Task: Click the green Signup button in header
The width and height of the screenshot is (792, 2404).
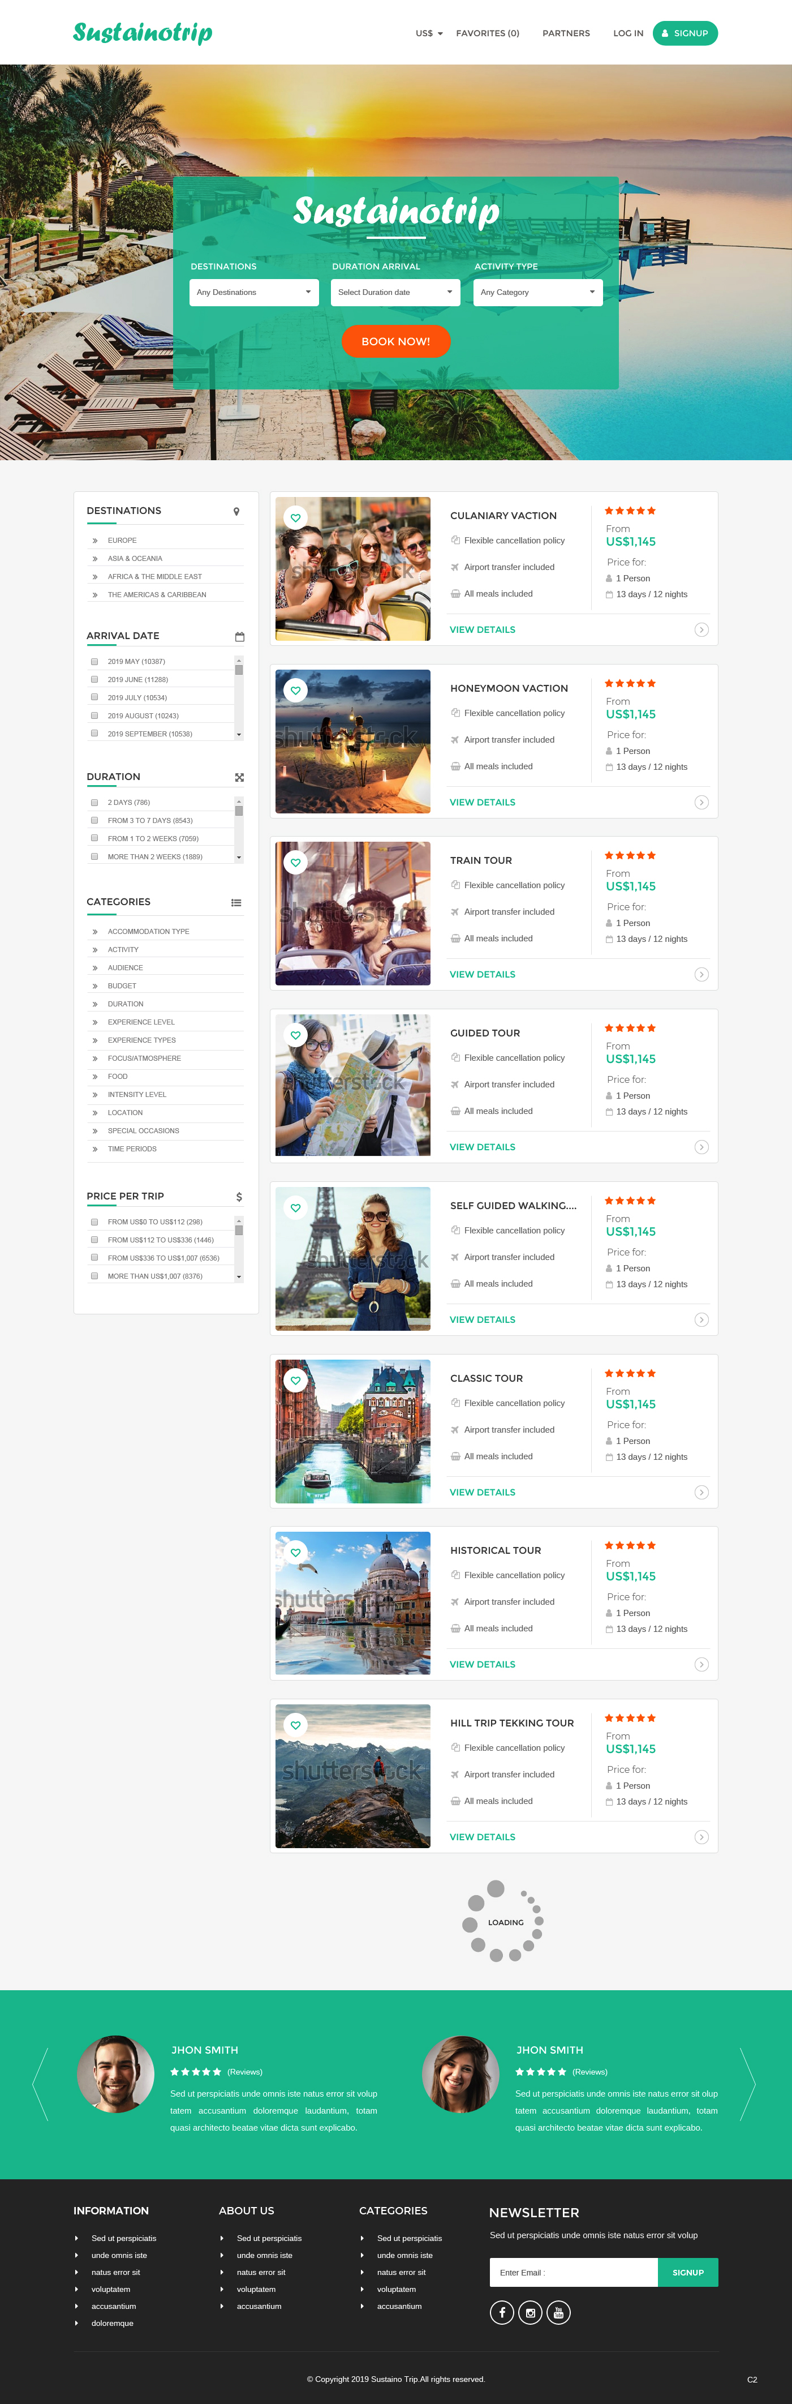Action: (686, 33)
